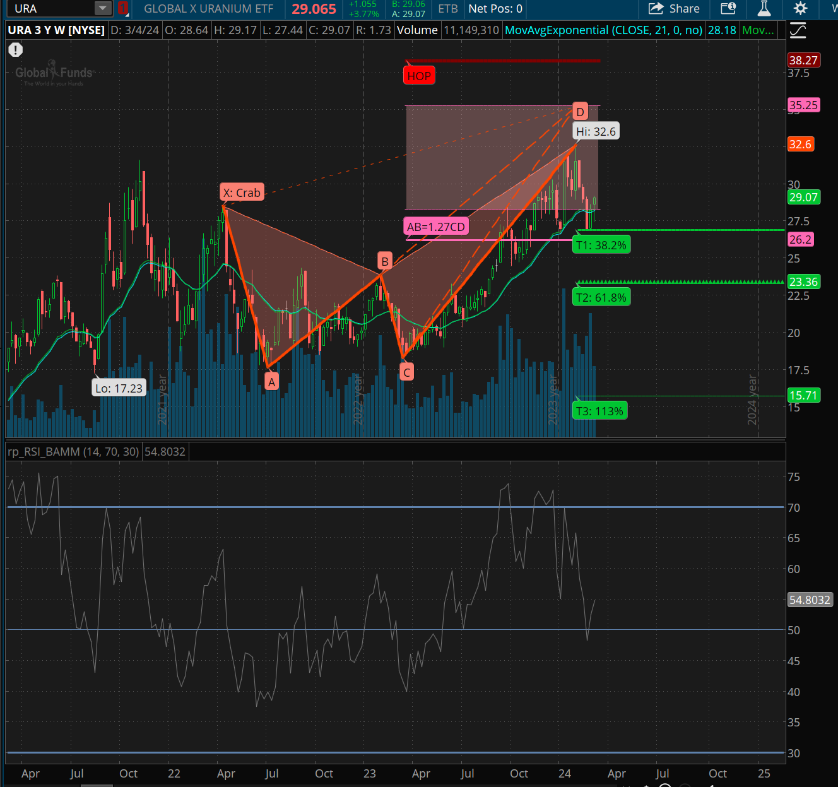The height and width of the screenshot is (787, 838).
Task: Click the "Net Pos: 0" indicator
Action: [x=495, y=9]
